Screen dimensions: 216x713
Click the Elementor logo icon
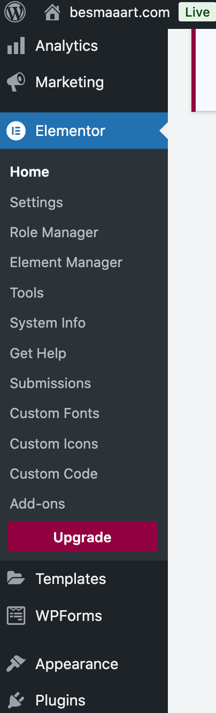[16, 131]
